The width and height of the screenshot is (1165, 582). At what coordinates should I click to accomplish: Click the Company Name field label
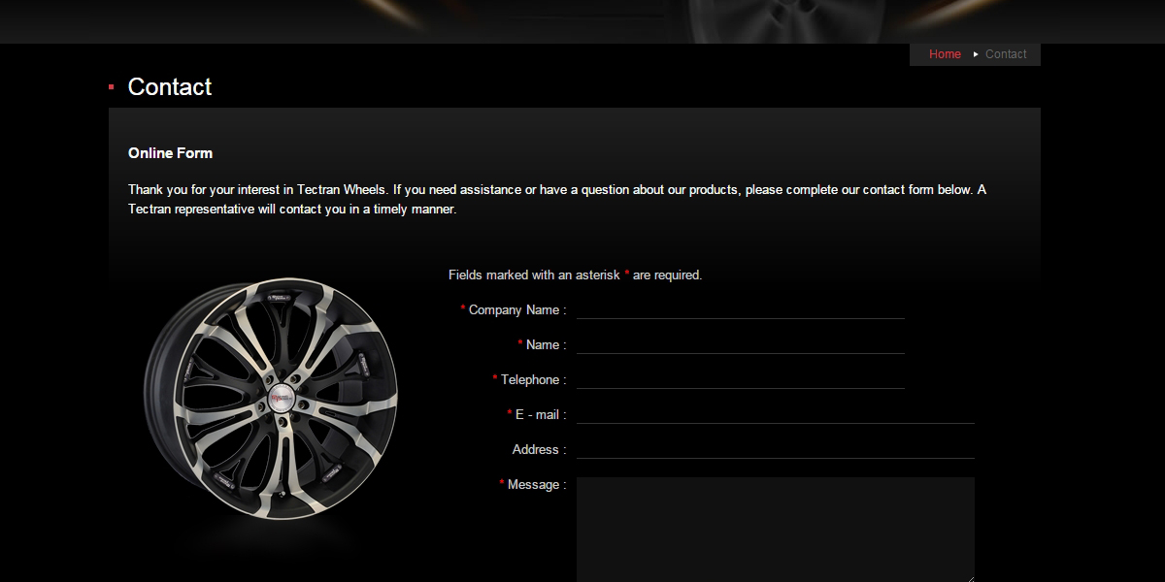point(514,310)
